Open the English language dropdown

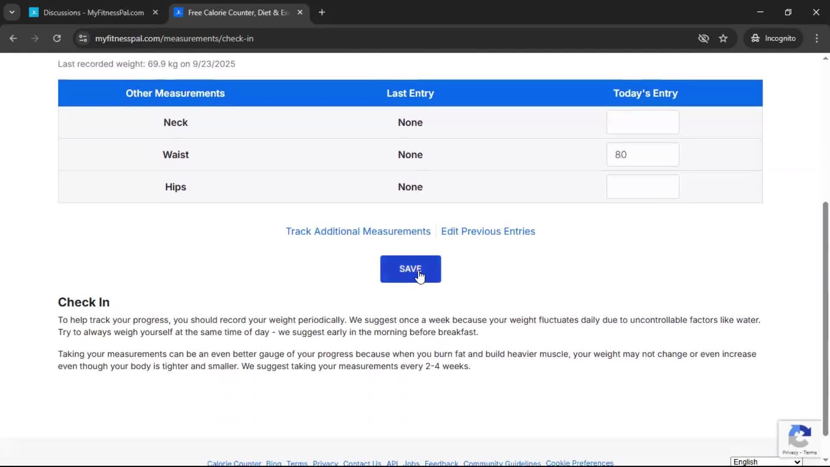point(766,462)
